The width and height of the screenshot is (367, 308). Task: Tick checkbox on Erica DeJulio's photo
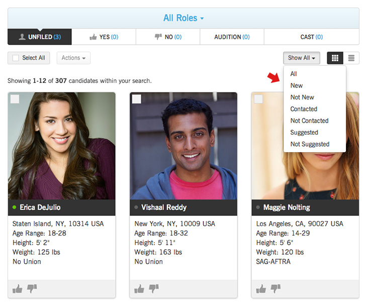pyautogui.click(x=15, y=99)
